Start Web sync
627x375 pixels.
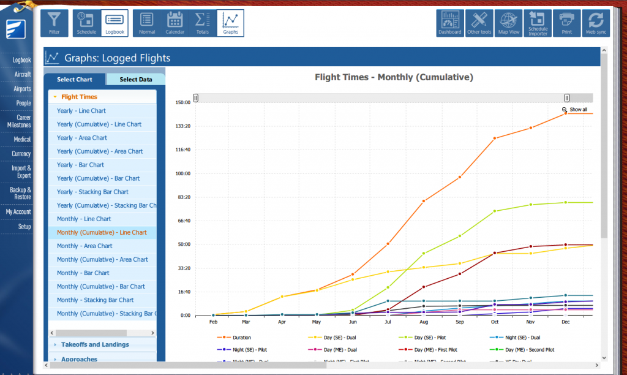[596, 23]
